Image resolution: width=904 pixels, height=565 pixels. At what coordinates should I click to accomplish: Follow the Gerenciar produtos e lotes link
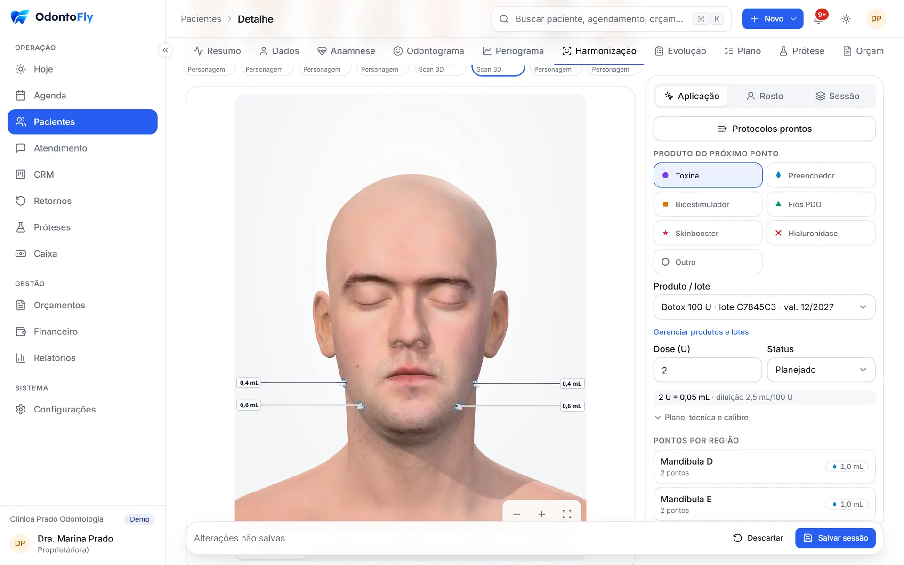point(701,332)
